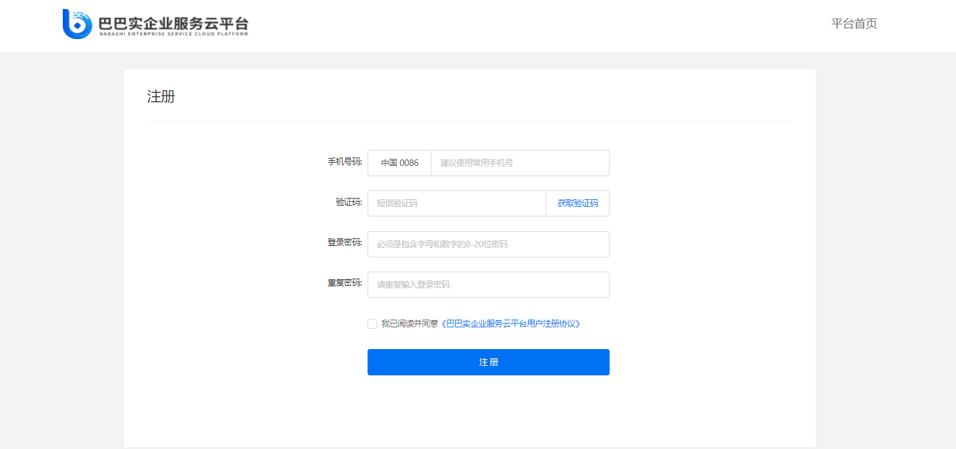
Task: Open the 中国 0086 country code selector
Action: [x=400, y=163]
